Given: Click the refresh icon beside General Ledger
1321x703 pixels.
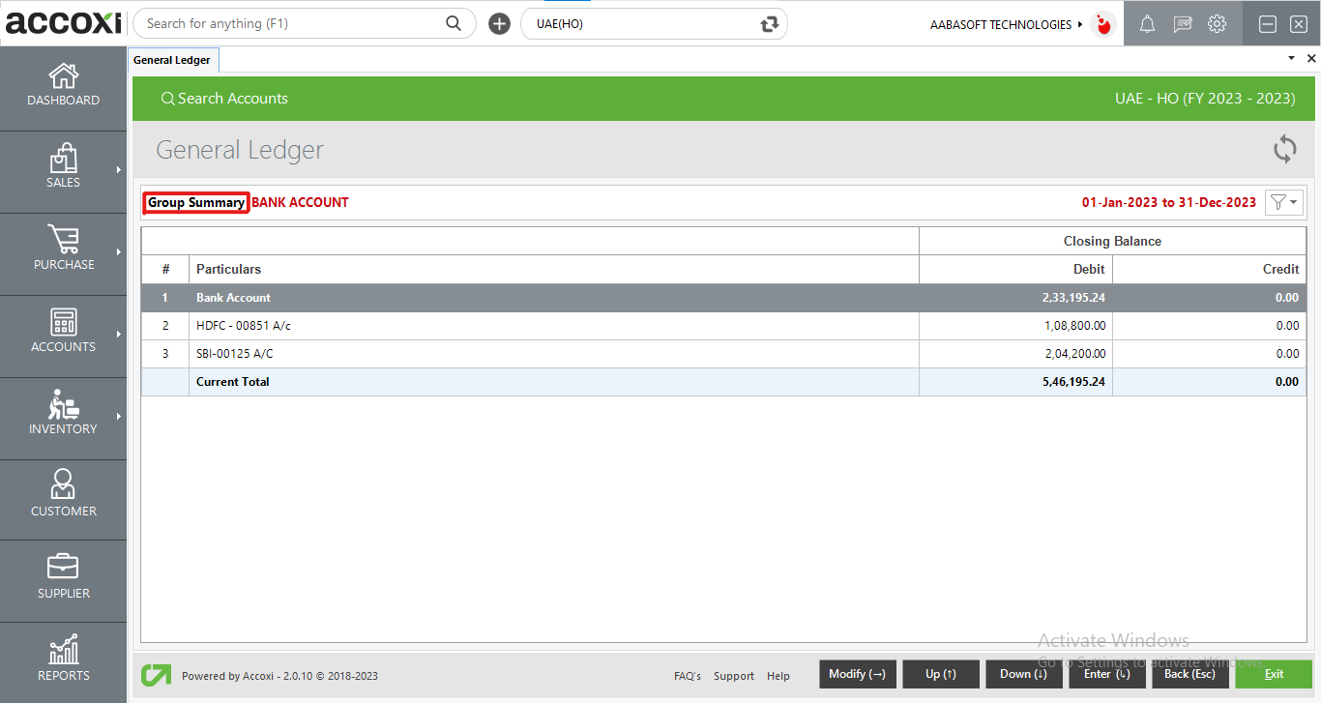Looking at the screenshot, I should (x=1284, y=149).
